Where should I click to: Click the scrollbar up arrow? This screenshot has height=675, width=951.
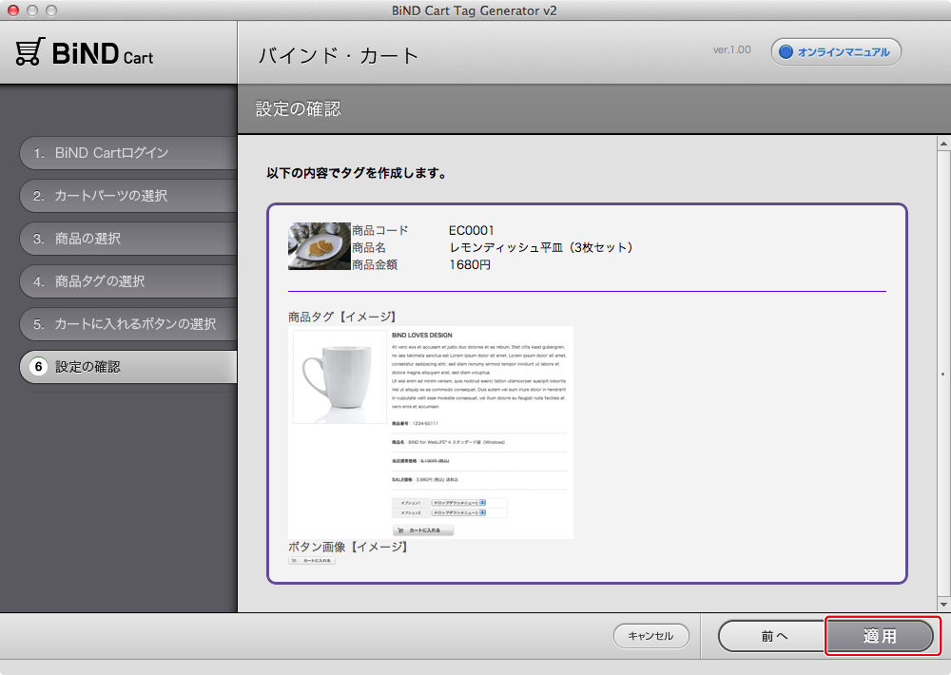(x=943, y=144)
